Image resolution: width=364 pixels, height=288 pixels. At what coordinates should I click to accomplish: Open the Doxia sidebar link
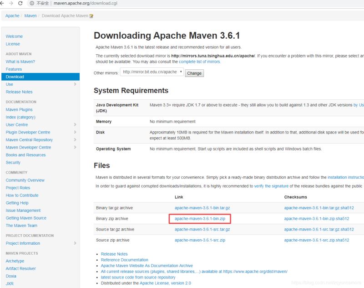click(11, 276)
